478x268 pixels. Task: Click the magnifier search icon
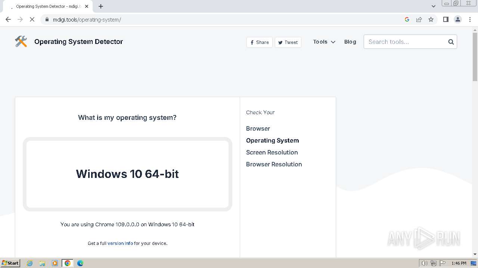coord(451,42)
